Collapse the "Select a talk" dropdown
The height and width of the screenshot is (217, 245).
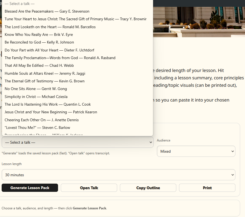click(x=77, y=142)
